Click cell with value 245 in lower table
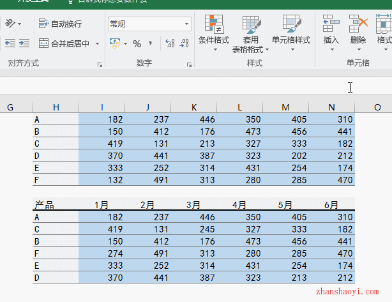The height and width of the screenshot is (302, 392). tap(193, 229)
